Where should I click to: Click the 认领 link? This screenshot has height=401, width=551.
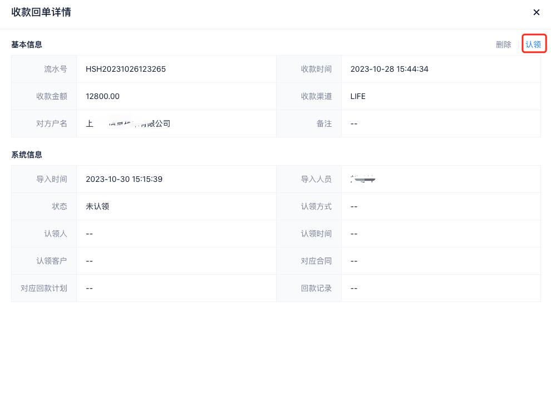533,44
